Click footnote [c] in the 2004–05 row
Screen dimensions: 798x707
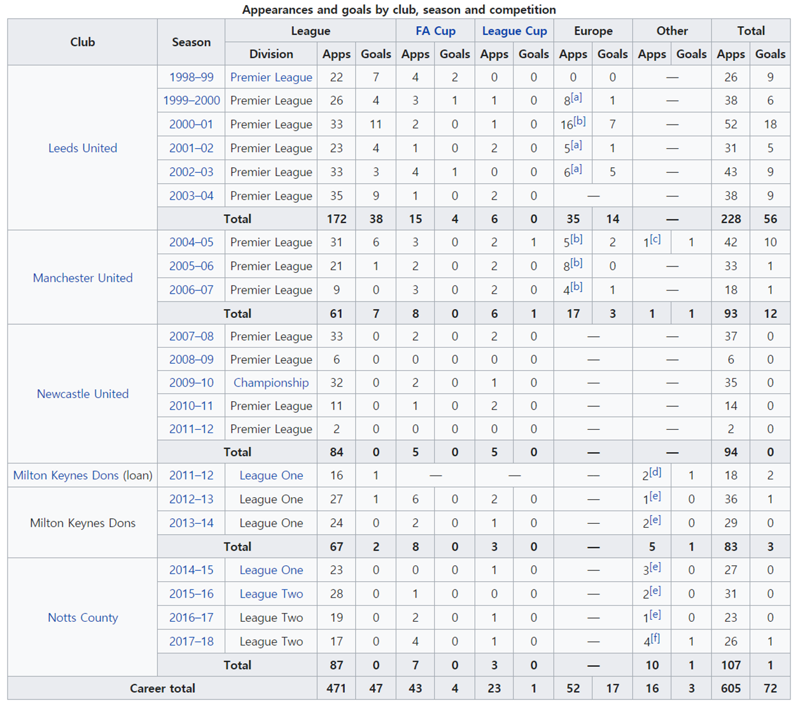(x=655, y=239)
